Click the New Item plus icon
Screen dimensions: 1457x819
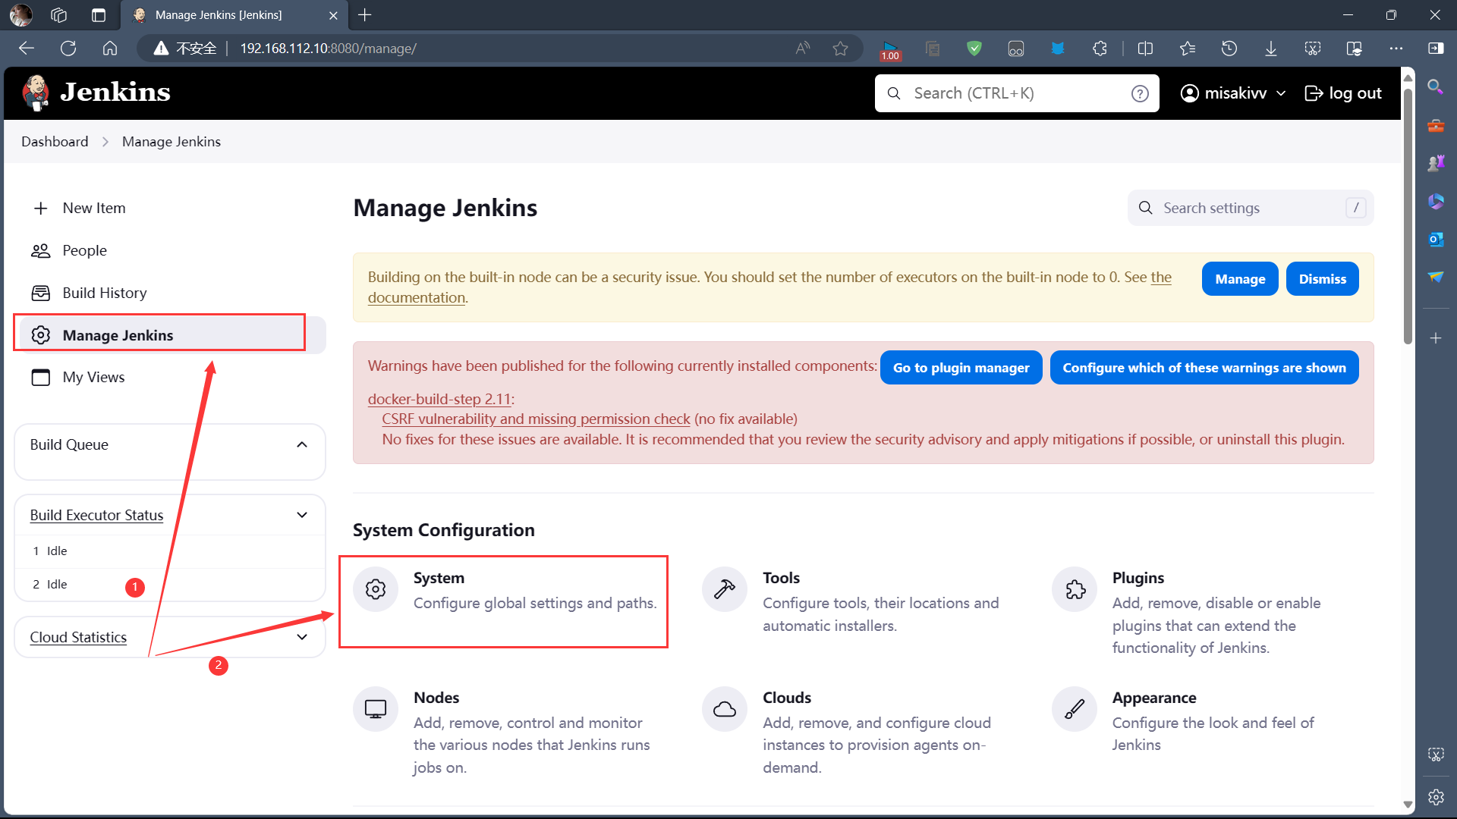[x=40, y=208]
